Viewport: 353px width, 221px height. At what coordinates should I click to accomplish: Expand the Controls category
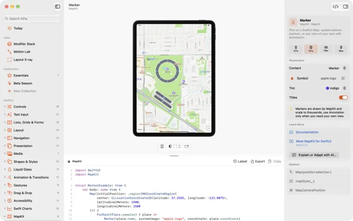pos(5,107)
